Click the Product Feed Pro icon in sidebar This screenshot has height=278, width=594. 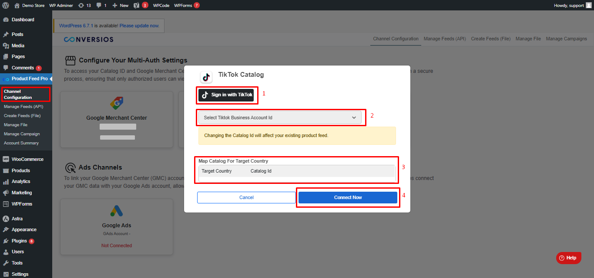pyautogui.click(x=6, y=79)
